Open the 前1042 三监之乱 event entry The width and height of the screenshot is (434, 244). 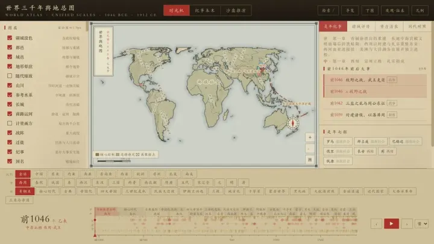click(x=375, y=103)
